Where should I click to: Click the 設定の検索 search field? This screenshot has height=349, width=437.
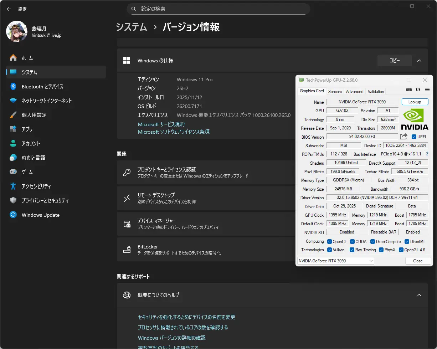tap(218, 9)
